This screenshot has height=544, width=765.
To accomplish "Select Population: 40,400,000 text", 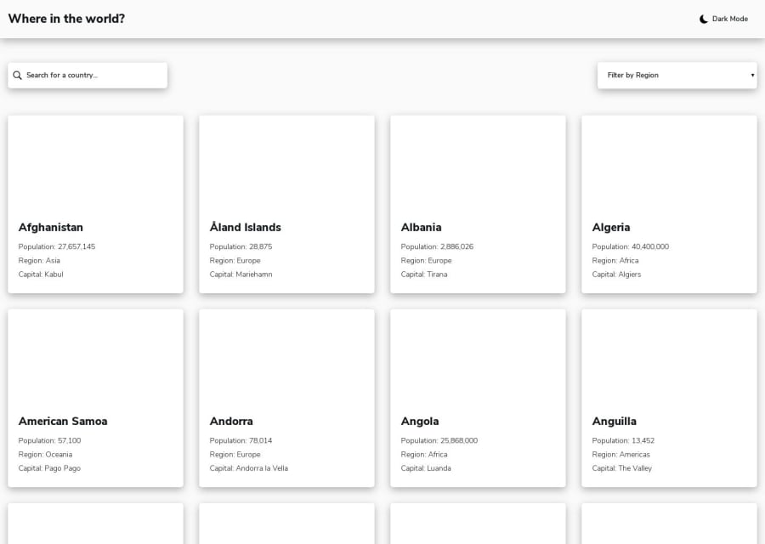I will [631, 246].
